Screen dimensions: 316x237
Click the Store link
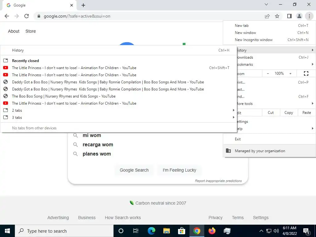coord(31,31)
